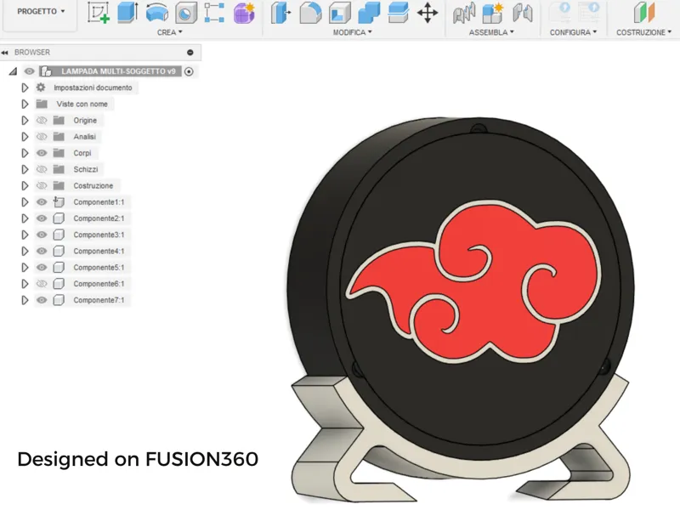Screen dimensions: 680x510
Task: Select the Move/Copy arrows tool
Action: pos(428,13)
